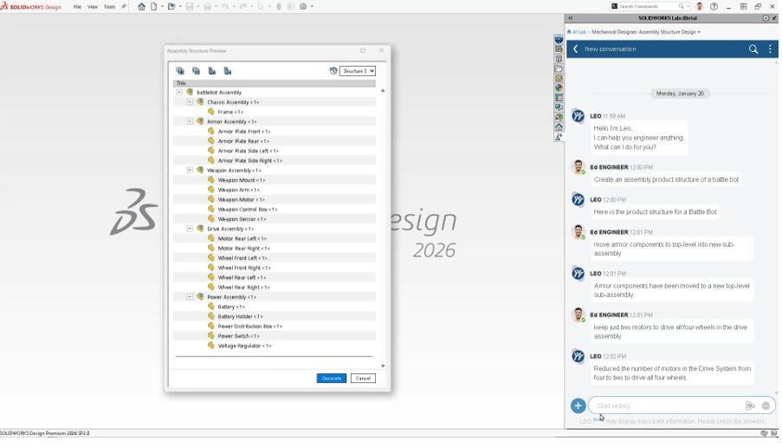782x447 pixels.
Task: Click the send message arrow icon
Action: pyautogui.click(x=750, y=405)
